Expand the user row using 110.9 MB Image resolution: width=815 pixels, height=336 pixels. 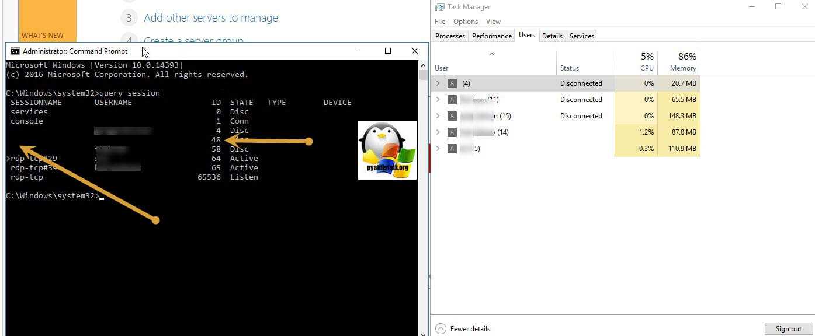(x=438, y=149)
